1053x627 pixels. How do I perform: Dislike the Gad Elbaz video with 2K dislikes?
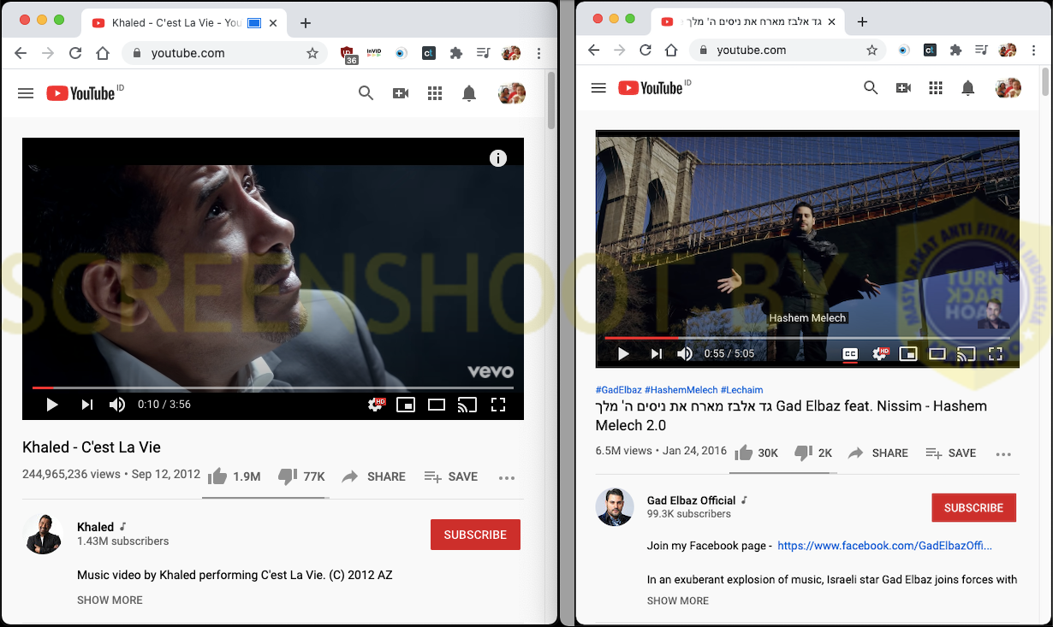point(813,453)
